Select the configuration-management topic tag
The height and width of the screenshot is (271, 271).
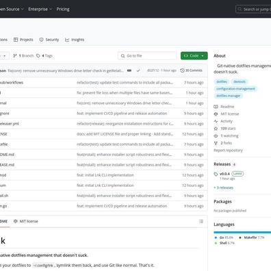tap(235, 89)
